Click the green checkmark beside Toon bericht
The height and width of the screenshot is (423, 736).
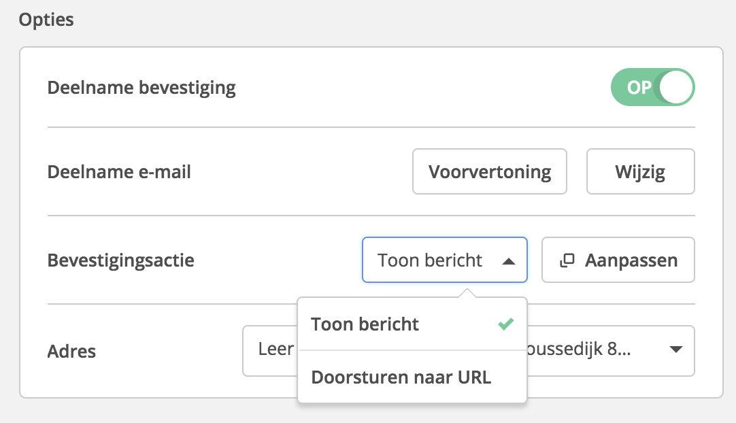click(504, 324)
